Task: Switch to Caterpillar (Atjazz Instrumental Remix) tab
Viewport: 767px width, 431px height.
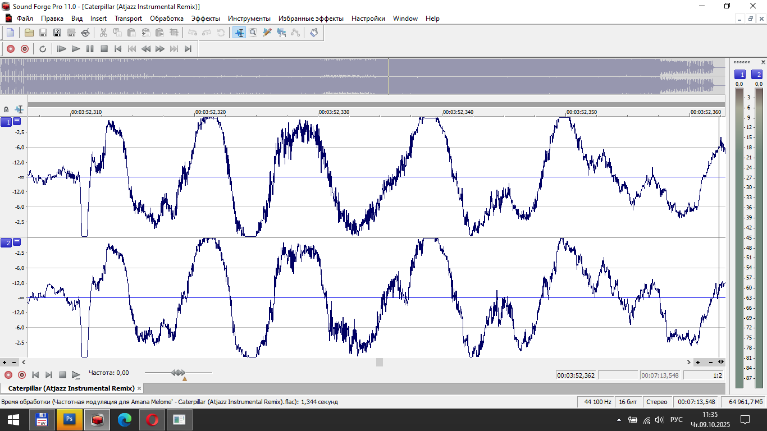Action: pyautogui.click(x=71, y=388)
